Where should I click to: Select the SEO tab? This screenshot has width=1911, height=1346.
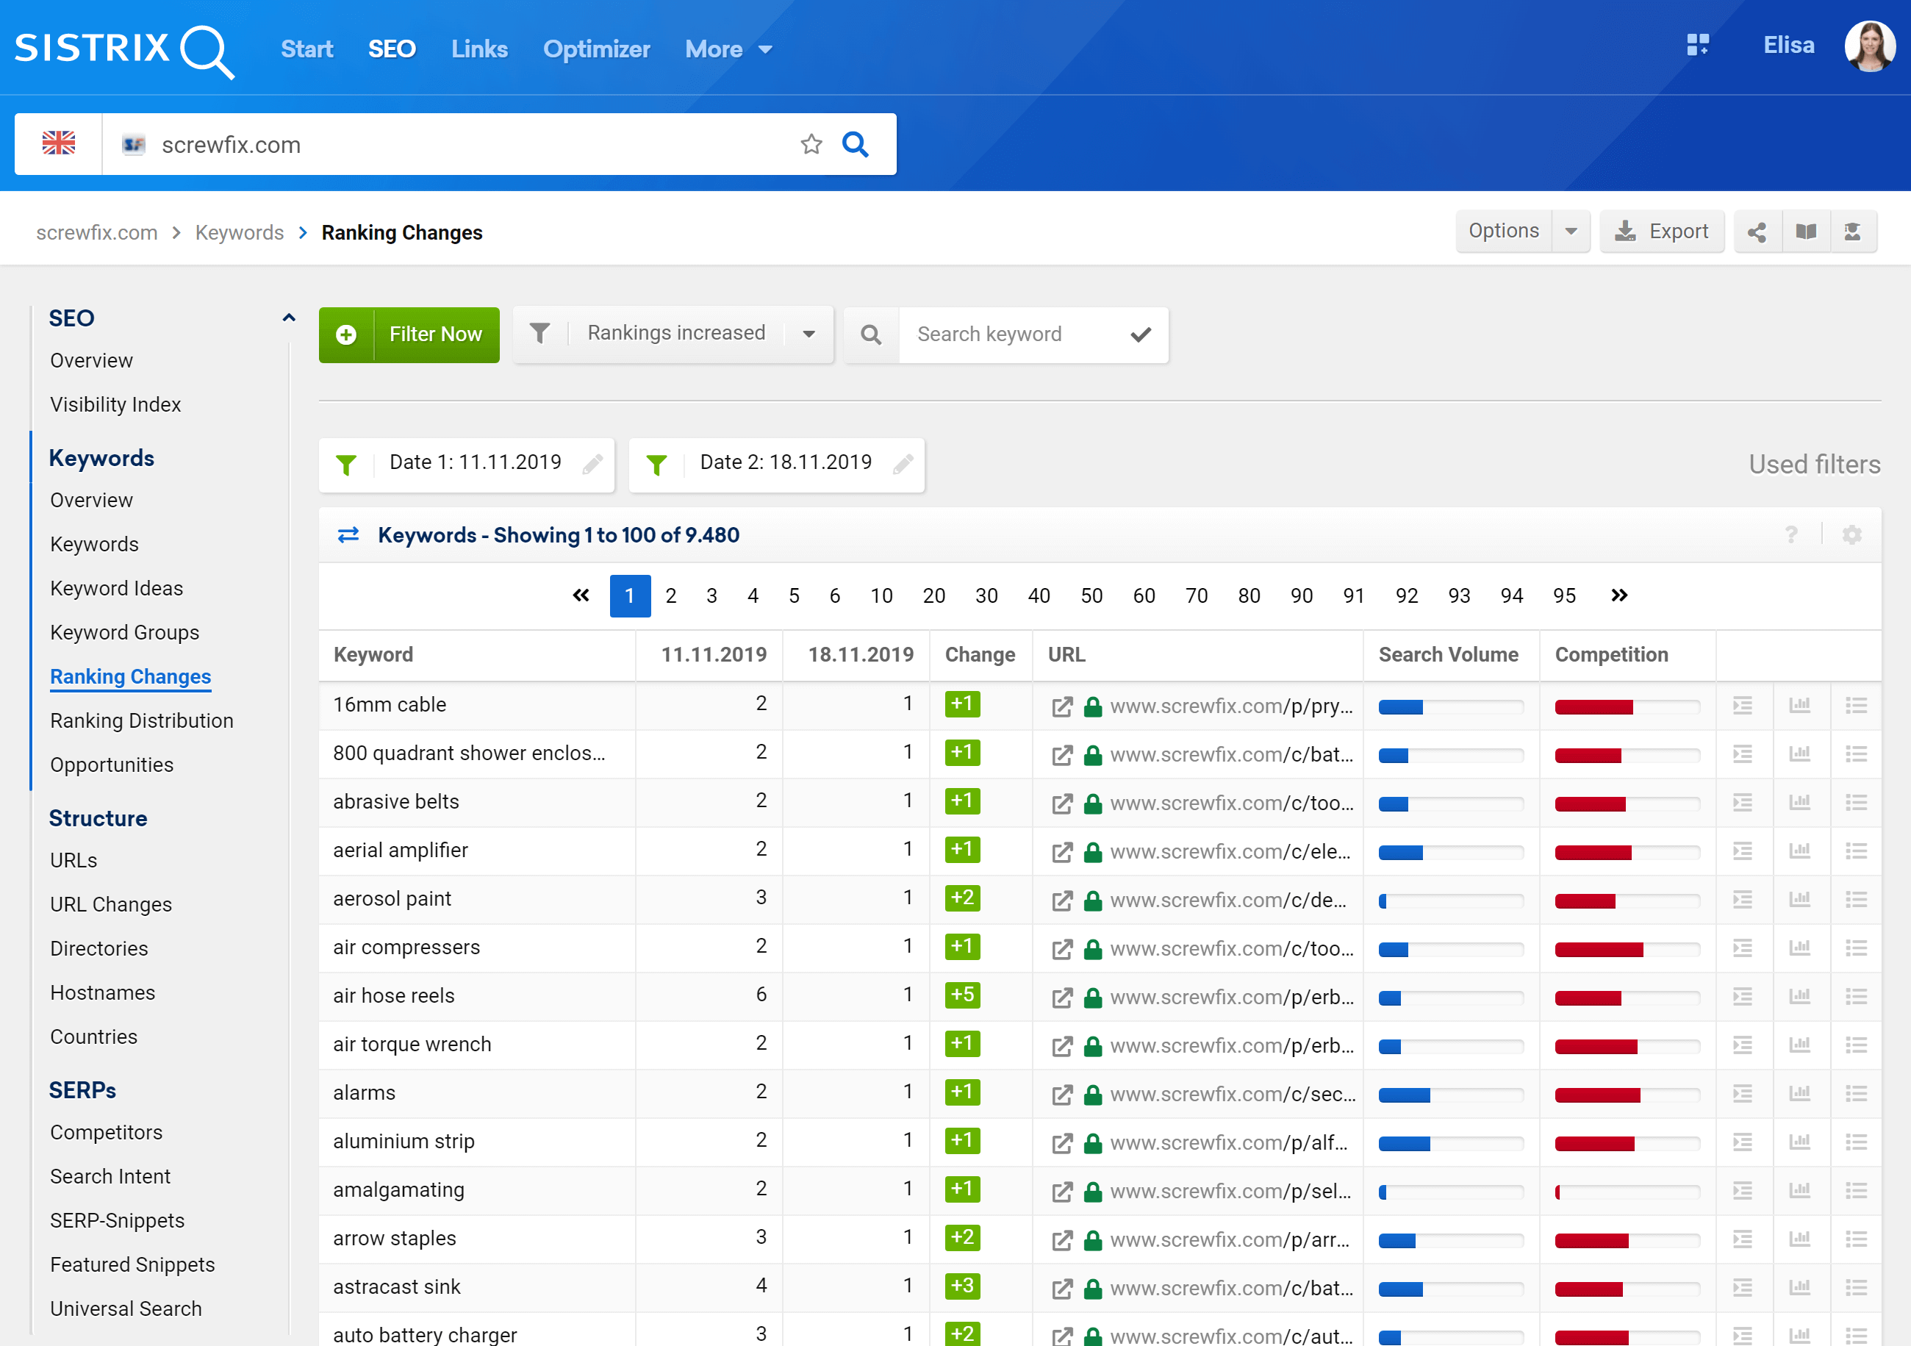(392, 49)
